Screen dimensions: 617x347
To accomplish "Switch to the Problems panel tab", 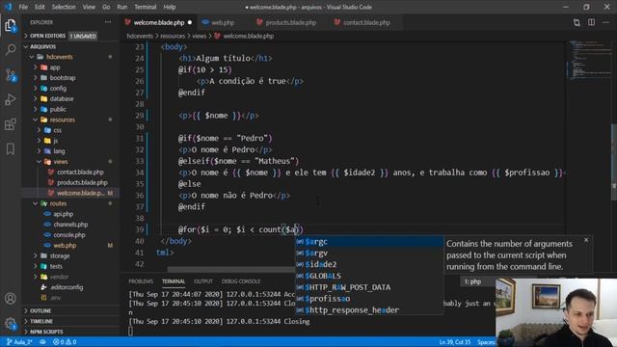I will [141, 281].
